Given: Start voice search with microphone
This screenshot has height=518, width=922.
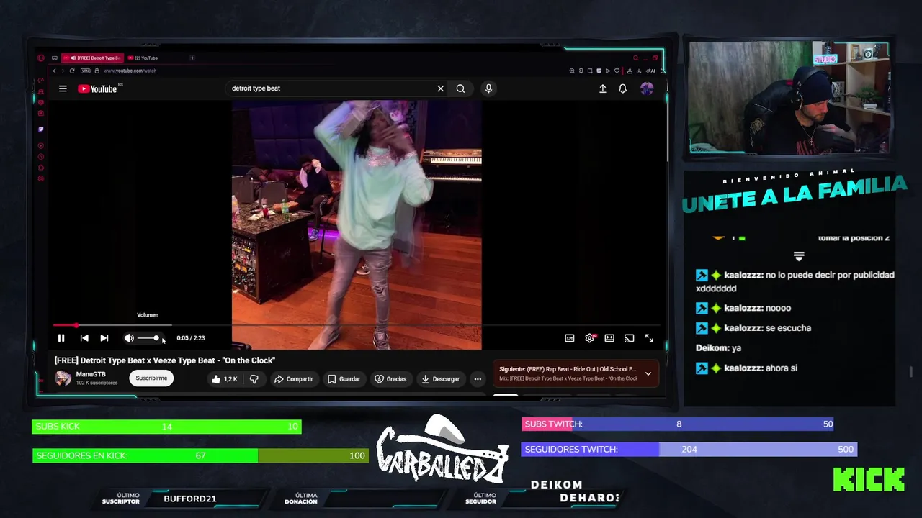Looking at the screenshot, I should tap(488, 88).
